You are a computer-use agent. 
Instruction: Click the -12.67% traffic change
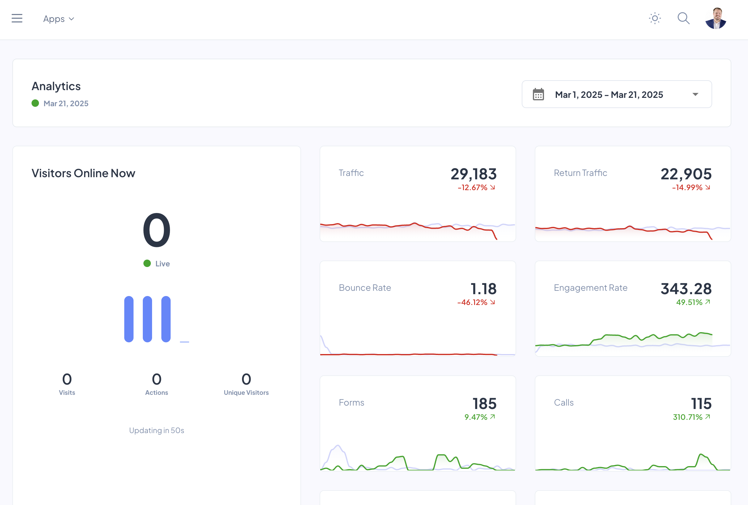476,187
